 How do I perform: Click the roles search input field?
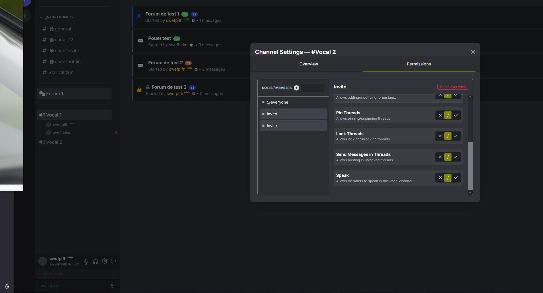[313, 88]
